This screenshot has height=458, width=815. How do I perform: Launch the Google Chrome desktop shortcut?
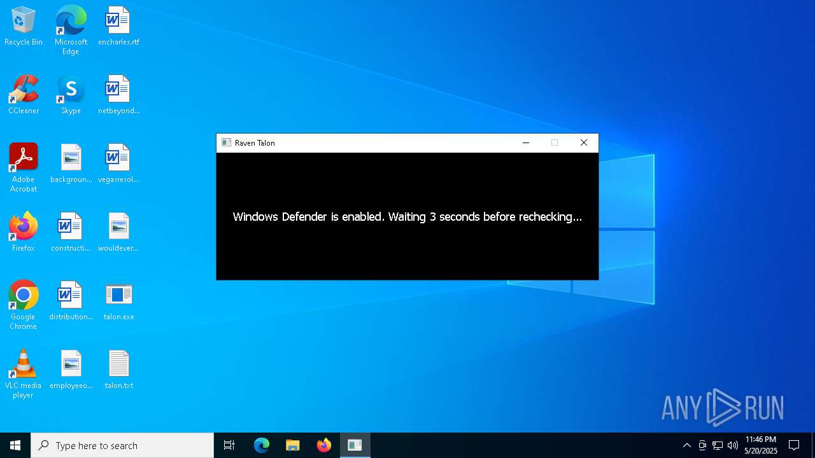click(x=24, y=305)
